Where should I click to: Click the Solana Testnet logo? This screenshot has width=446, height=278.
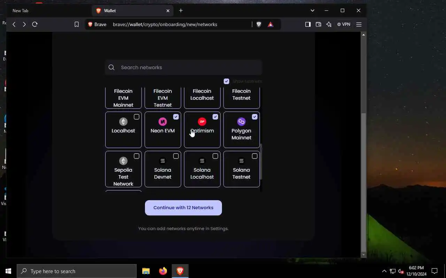241,161
